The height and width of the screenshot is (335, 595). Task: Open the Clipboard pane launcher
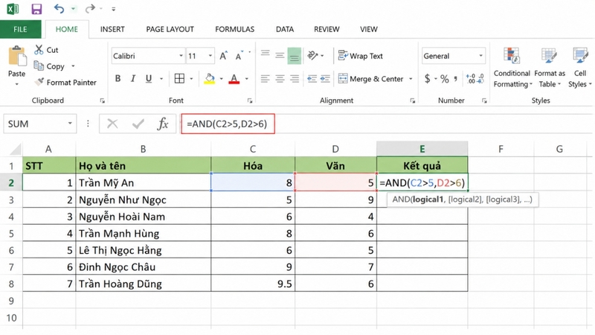click(103, 100)
